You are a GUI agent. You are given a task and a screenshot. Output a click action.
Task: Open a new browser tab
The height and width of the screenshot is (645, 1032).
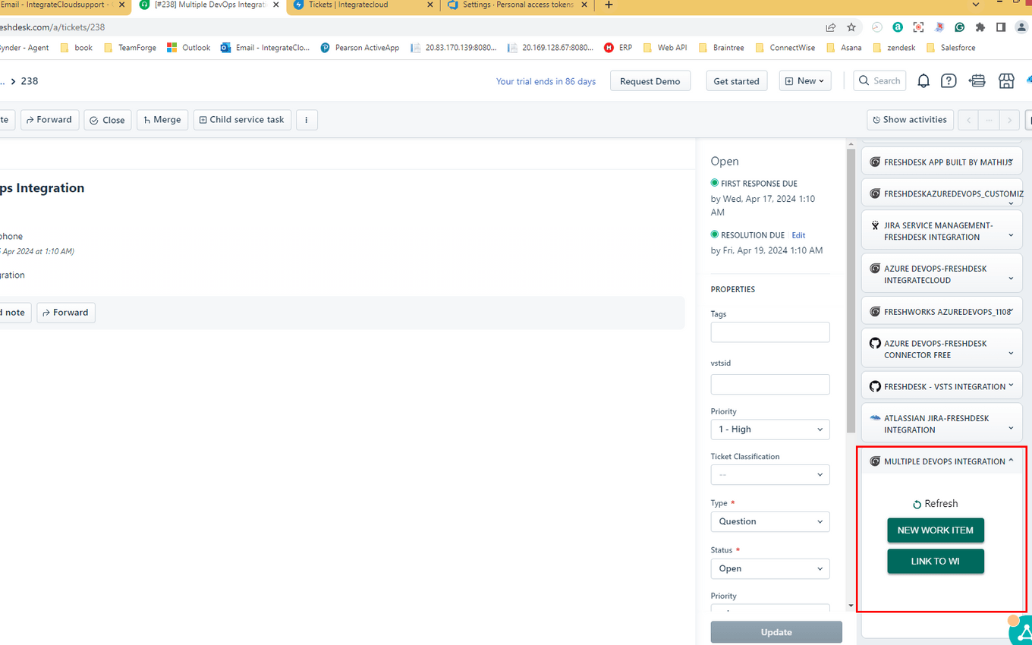pyautogui.click(x=609, y=5)
